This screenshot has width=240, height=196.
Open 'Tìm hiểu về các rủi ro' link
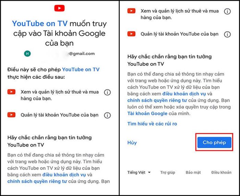[x=152, y=123]
